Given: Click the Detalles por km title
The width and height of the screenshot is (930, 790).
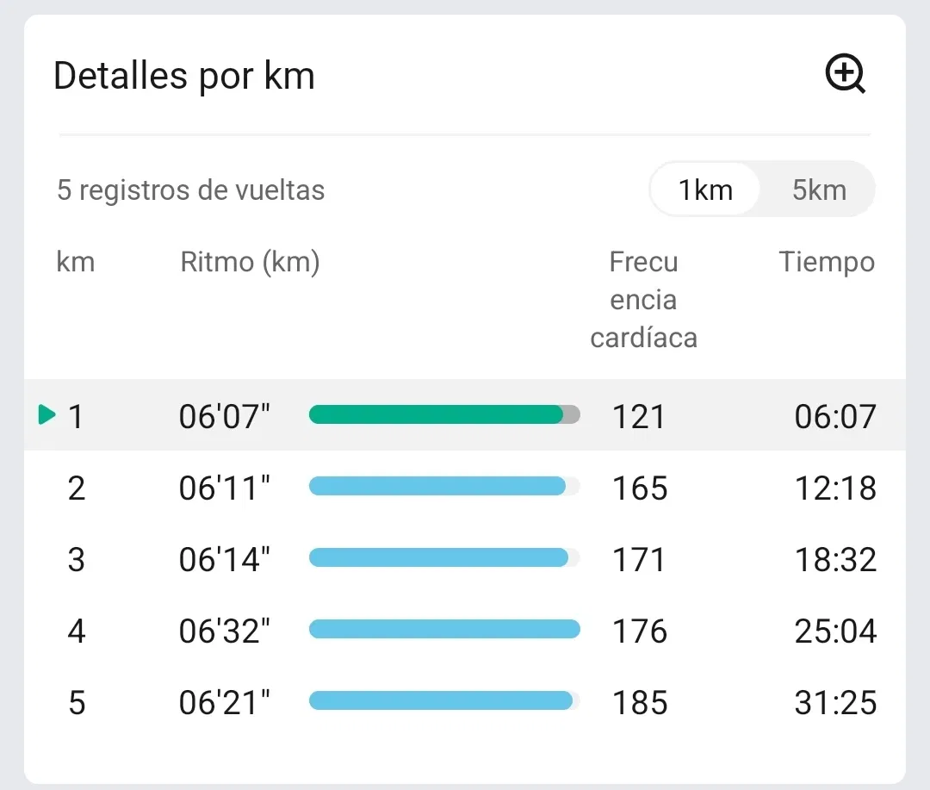Looking at the screenshot, I should click(184, 76).
